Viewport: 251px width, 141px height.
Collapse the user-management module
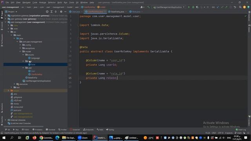click(5, 22)
